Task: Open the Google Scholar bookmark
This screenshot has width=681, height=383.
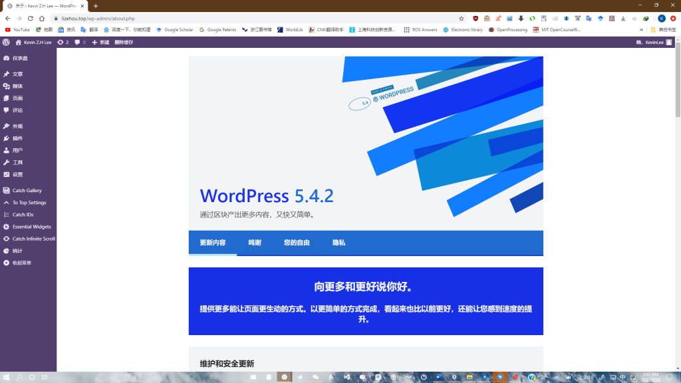Action: point(175,30)
